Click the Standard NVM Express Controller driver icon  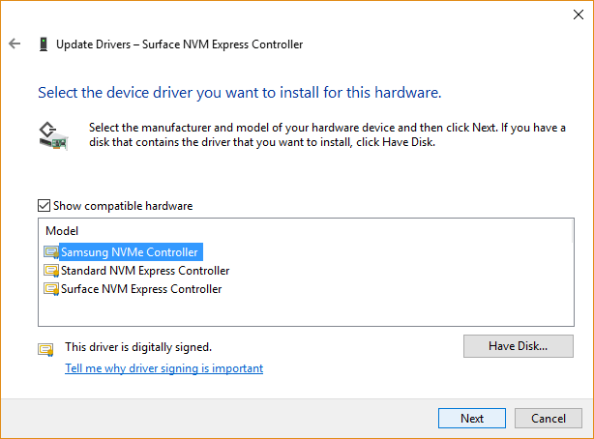pos(51,271)
